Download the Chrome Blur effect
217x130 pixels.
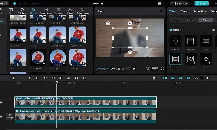(84, 18)
